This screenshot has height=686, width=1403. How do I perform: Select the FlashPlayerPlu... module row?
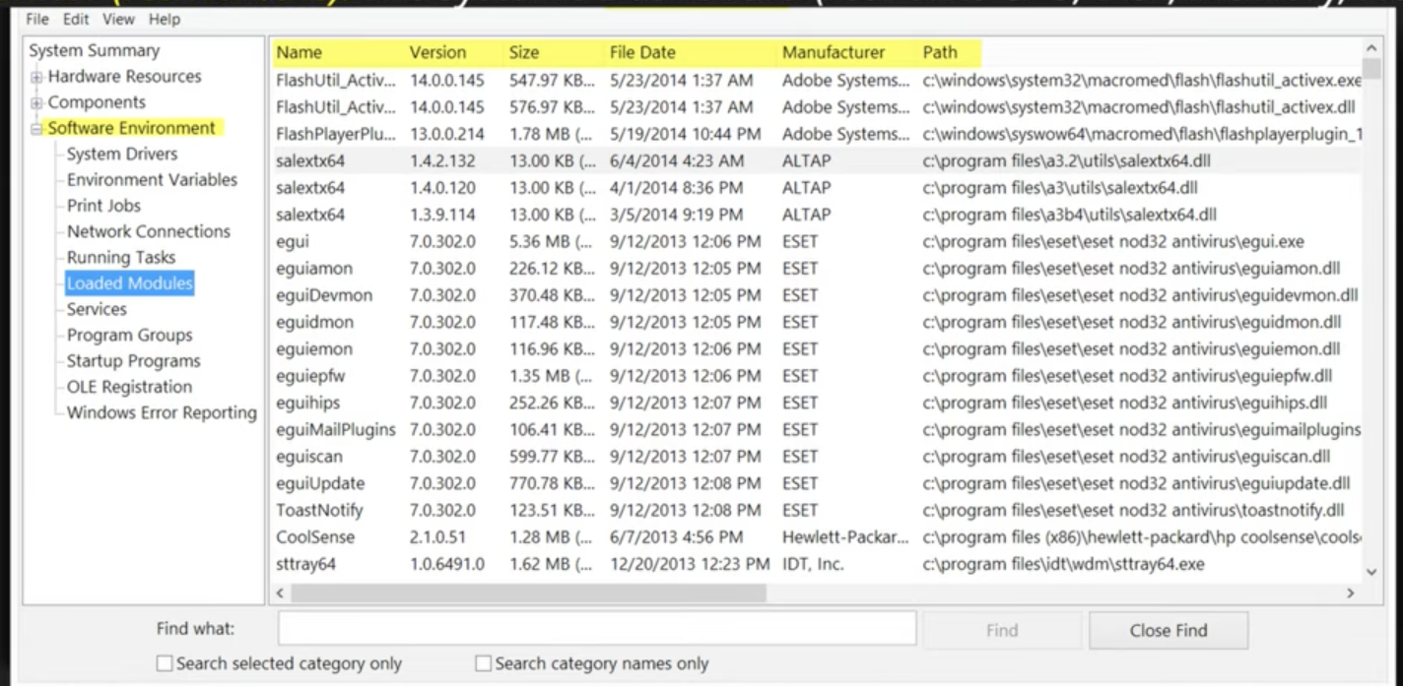817,134
